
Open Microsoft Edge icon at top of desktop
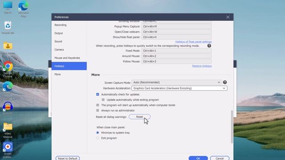[24, 9]
